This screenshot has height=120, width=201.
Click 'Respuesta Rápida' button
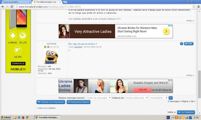[78, 102]
